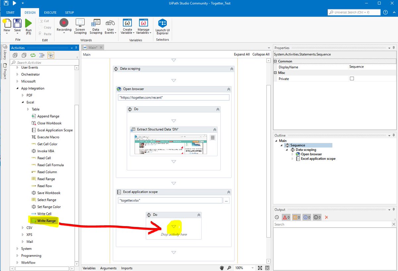This screenshot has width=398, height=271.
Task: Click the Search Activities field
Action: pyautogui.click(x=44, y=63)
